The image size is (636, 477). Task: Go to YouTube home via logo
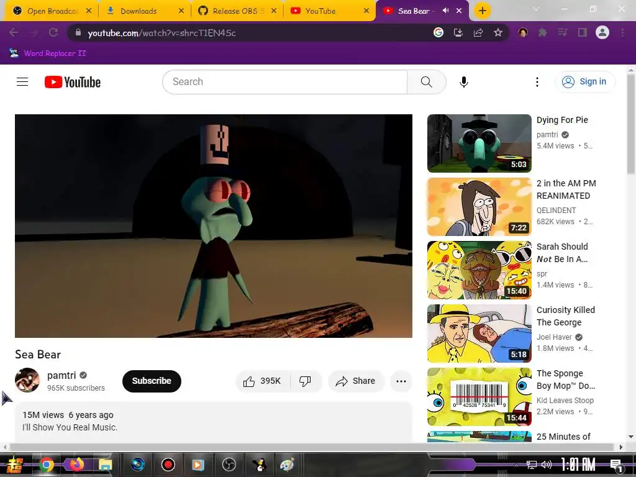pos(73,82)
